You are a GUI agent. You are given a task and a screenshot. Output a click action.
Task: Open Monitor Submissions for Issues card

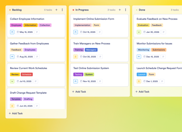tap(154, 44)
